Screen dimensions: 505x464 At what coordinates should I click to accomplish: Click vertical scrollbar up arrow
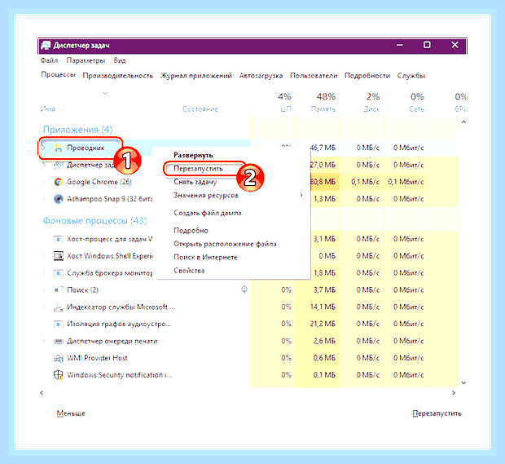463,122
